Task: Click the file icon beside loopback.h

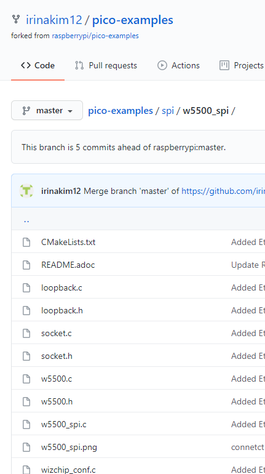Action: click(x=26, y=310)
